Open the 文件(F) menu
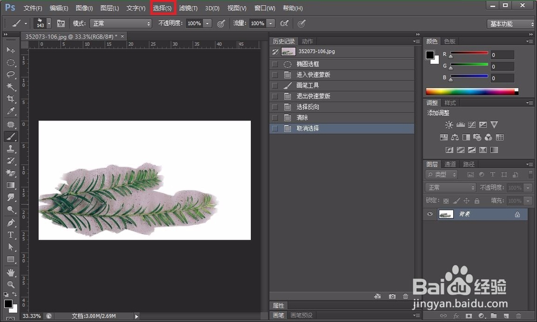This screenshot has height=322, width=537. click(x=33, y=8)
